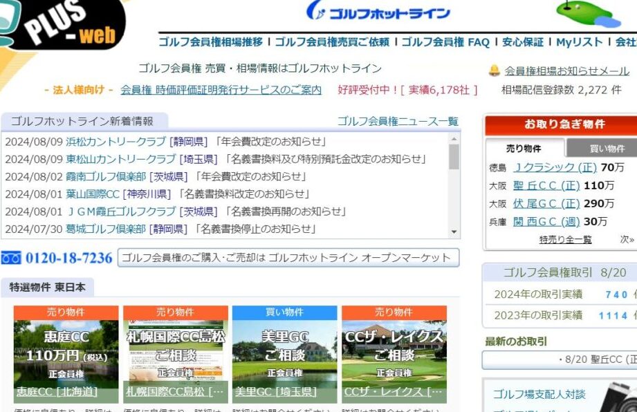This screenshot has height=412, width=637.
Task: Select the 売り物件 tab
Action: (x=524, y=148)
